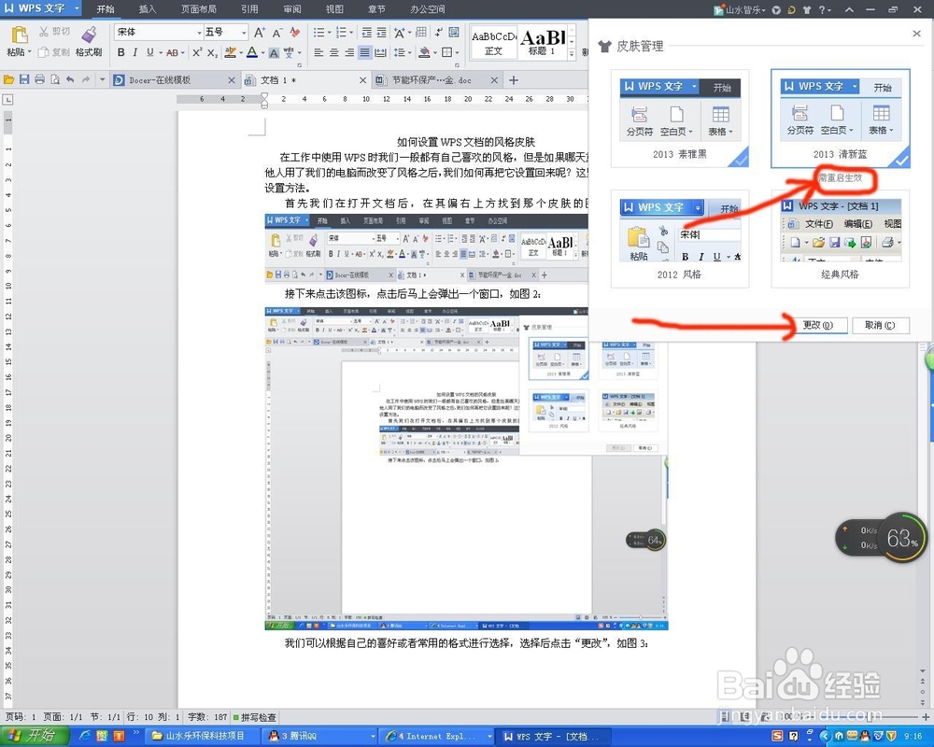Expand the Paste (粘贴) dropdown arrow
Screen dimensions: 934x747
[x=29, y=52]
